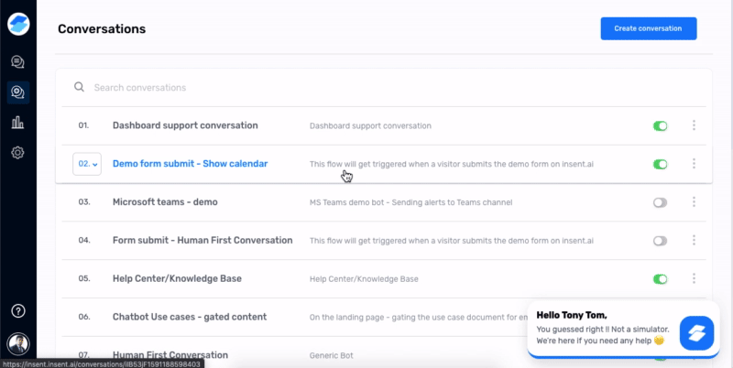The height and width of the screenshot is (368, 733).
Task: Open the analytics bar chart icon
Action: [17, 123]
